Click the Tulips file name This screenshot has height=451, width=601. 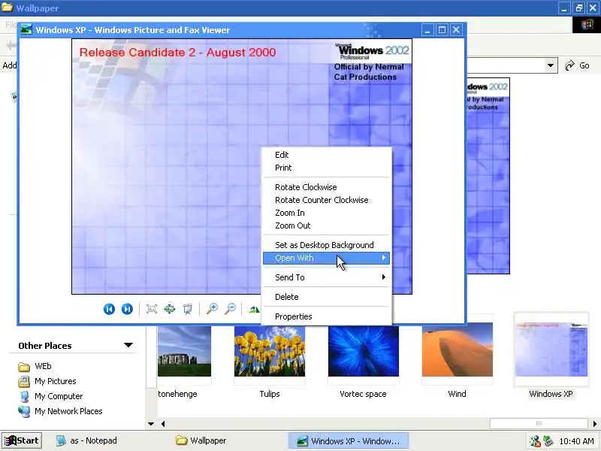270,394
